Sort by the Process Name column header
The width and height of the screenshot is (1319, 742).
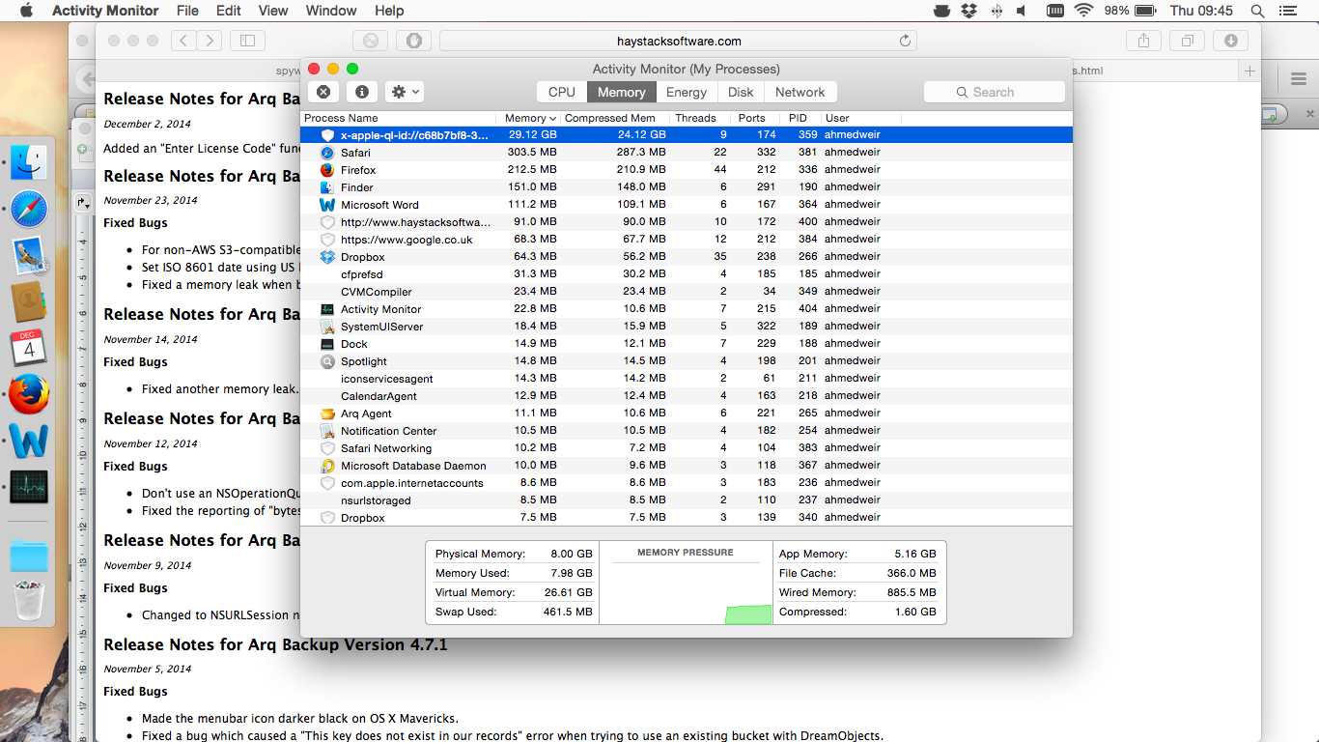[397, 118]
